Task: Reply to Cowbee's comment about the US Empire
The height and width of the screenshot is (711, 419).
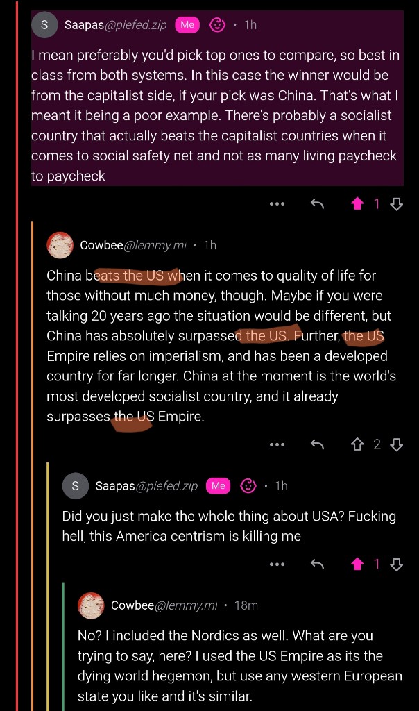Action: (317, 445)
